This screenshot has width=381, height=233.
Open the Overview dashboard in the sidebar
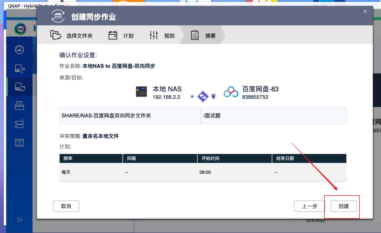(19, 49)
